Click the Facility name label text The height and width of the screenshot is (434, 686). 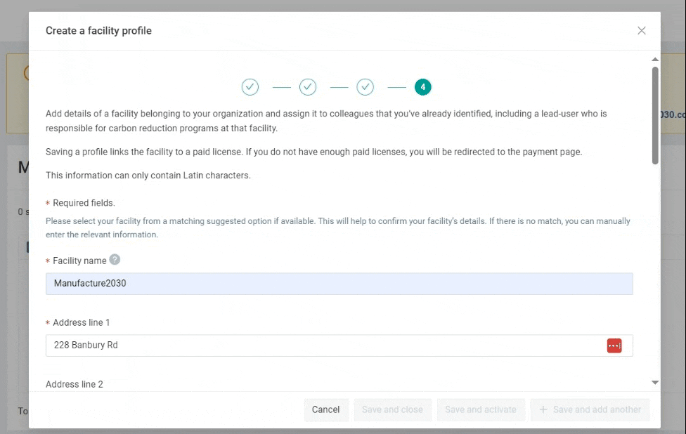79,261
